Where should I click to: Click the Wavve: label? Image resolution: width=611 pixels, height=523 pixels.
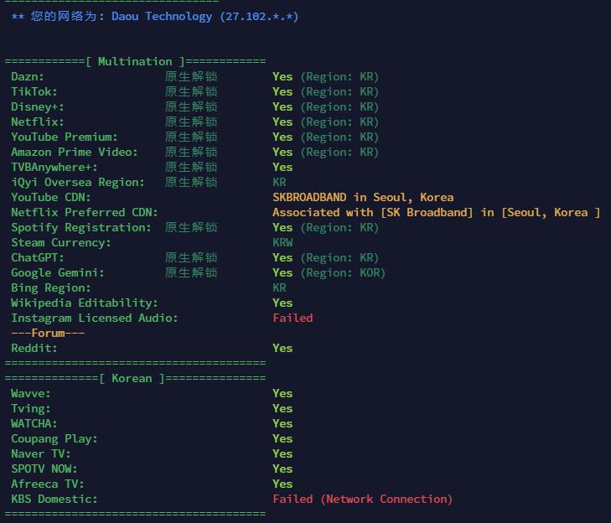31,394
